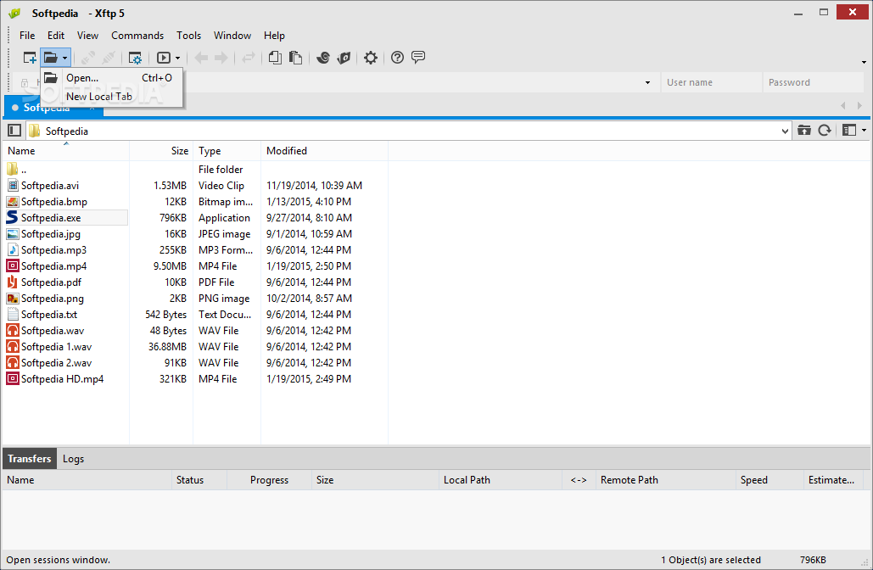The width and height of the screenshot is (873, 570).
Task: Click the Softpedia.mp3 file icon
Action: coord(12,250)
